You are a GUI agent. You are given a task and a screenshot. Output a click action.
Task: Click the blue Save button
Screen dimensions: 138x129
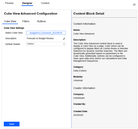(12, 124)
